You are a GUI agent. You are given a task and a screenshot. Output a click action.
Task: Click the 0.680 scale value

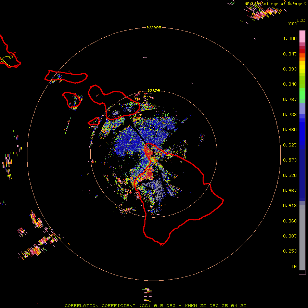[290, 130]
